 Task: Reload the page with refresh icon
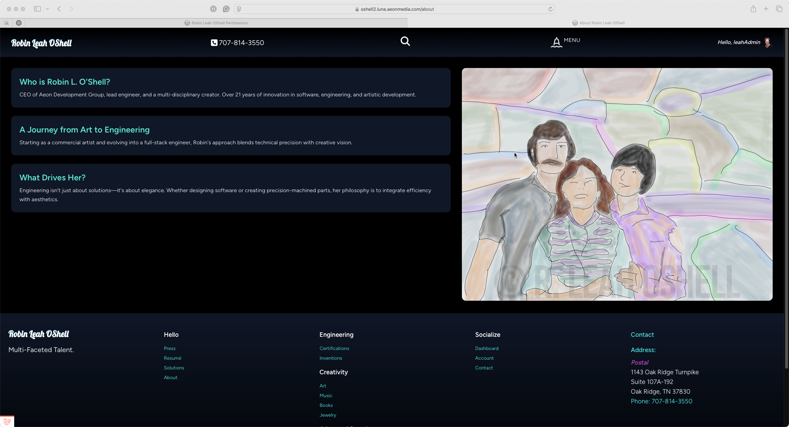[550, 9]
